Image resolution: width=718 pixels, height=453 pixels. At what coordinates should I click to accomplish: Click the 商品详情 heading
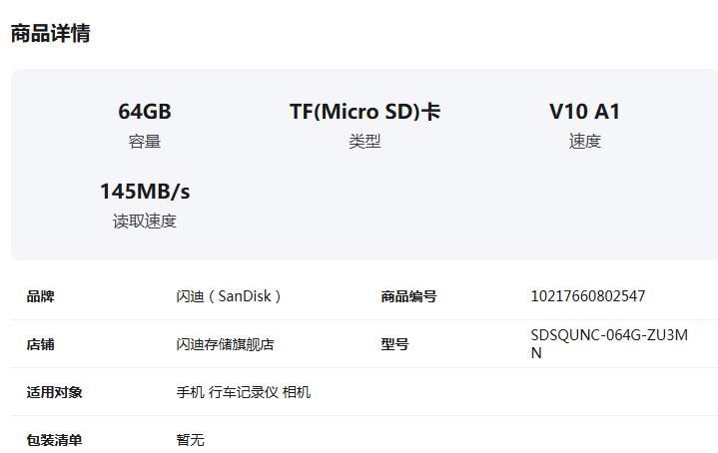tap(50, 33)
